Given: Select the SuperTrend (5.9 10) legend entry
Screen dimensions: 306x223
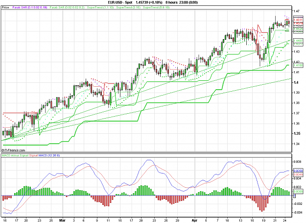Looking at the screenshot, I should coord(156,7).
